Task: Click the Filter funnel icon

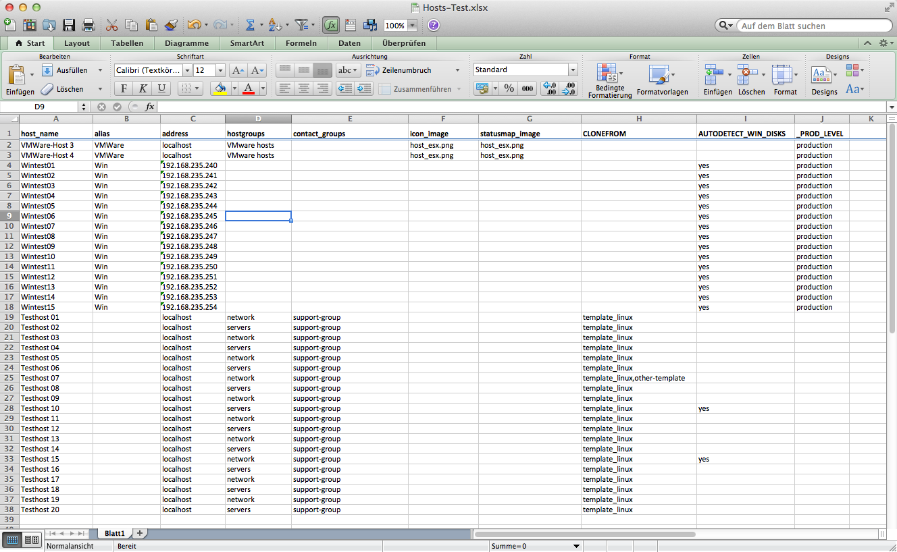Action: [301, 25]
